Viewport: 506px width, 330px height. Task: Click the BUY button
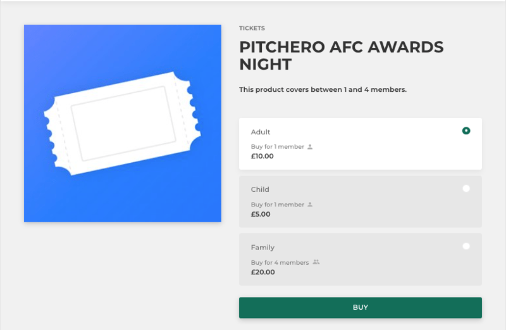pyautogui.click(x=361, y=307)
